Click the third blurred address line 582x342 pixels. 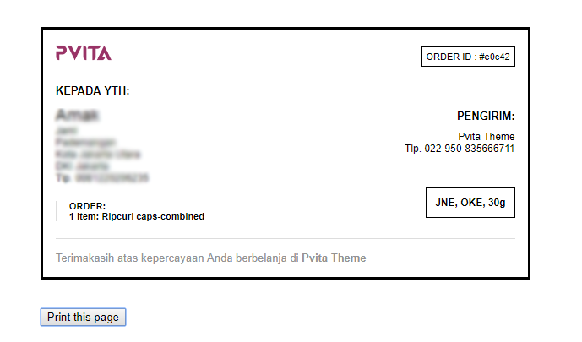click(98, 155)
